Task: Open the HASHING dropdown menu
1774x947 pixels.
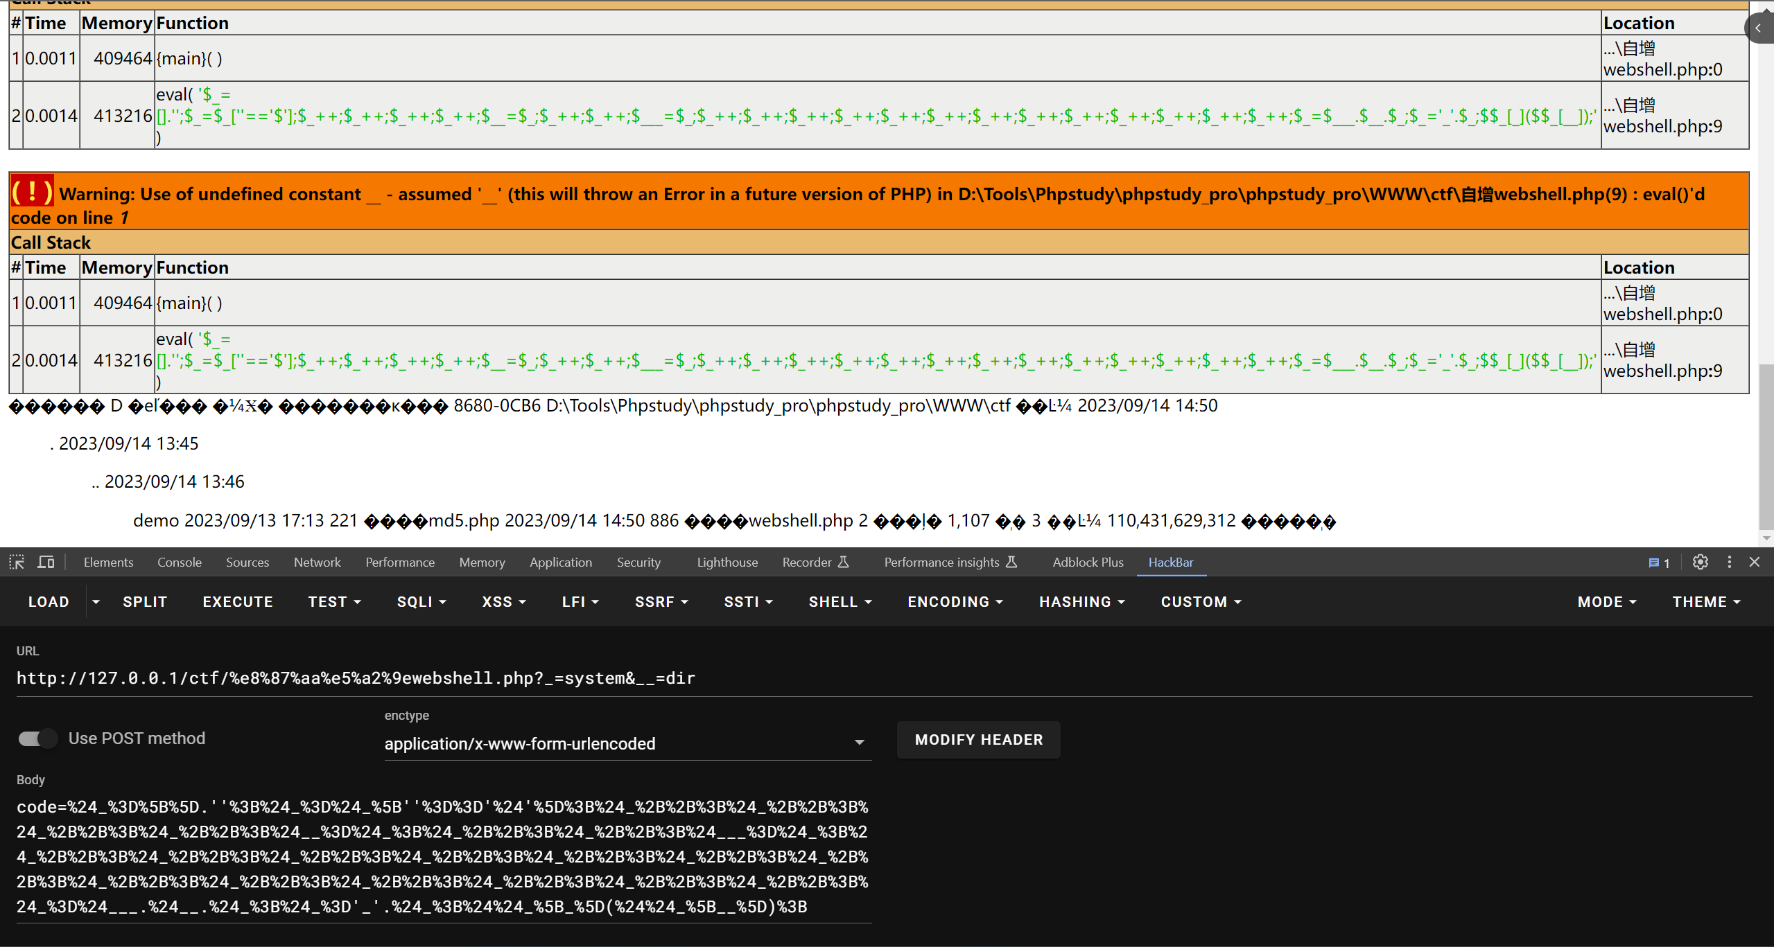Action: tap(1081, 602)
